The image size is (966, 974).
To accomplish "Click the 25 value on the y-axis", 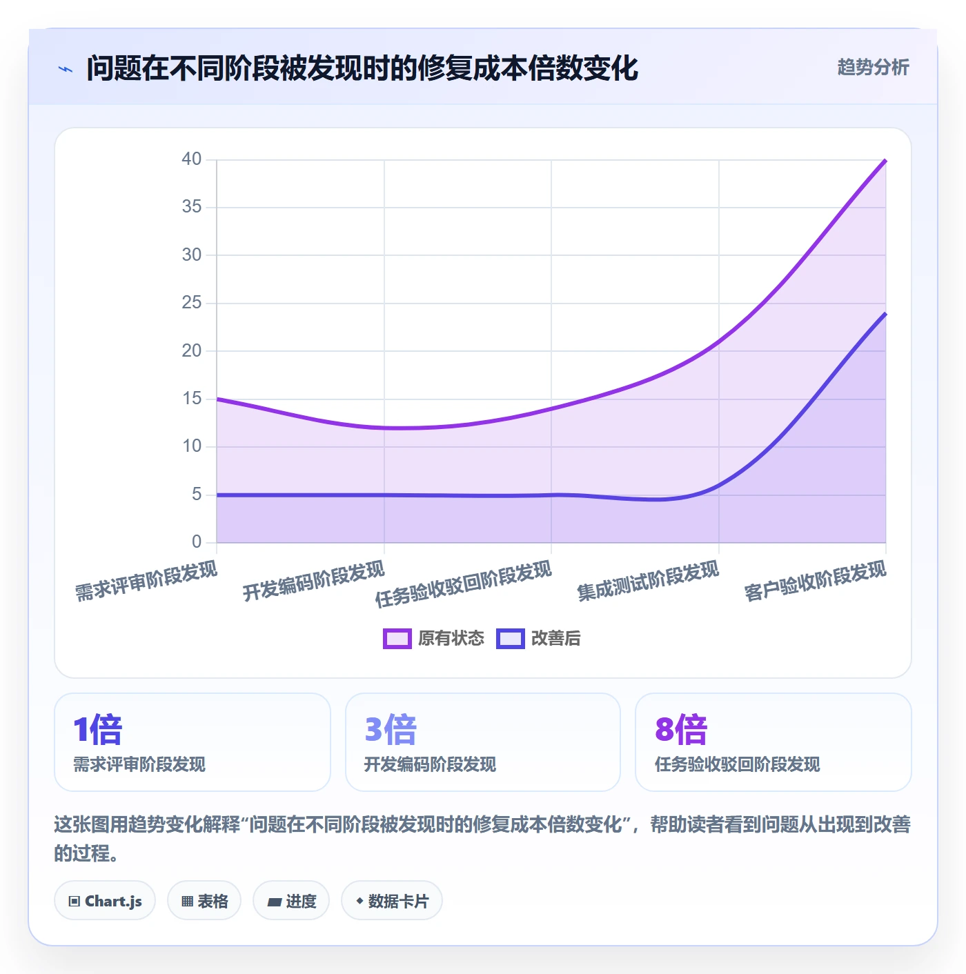I will [x=192, y=303].
